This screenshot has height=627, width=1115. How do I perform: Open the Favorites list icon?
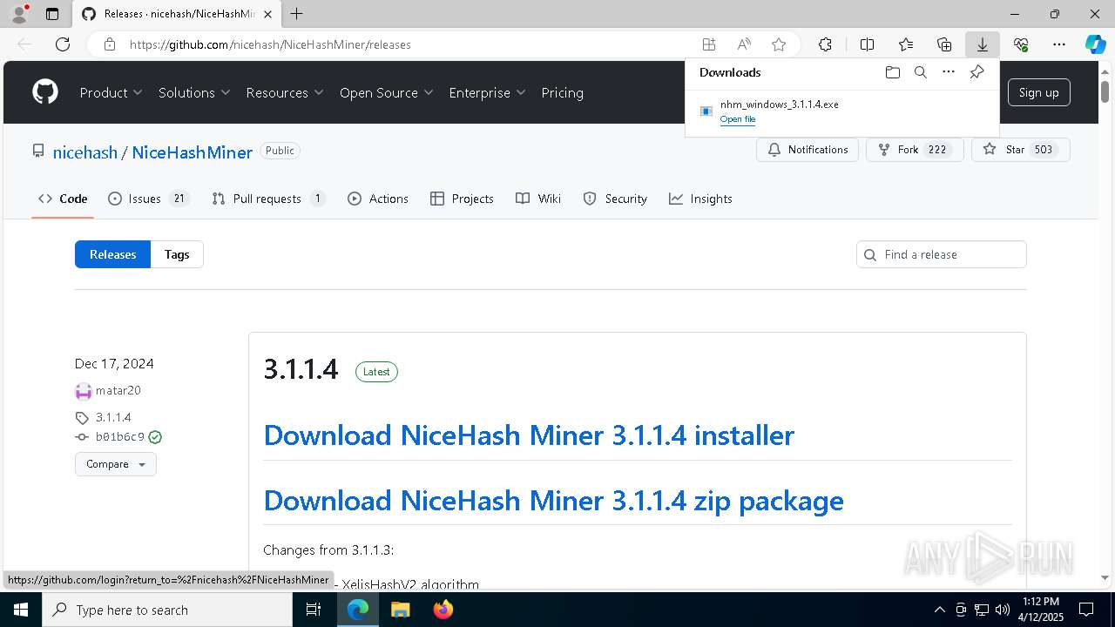pyautogui.click(x=906, y=44)
